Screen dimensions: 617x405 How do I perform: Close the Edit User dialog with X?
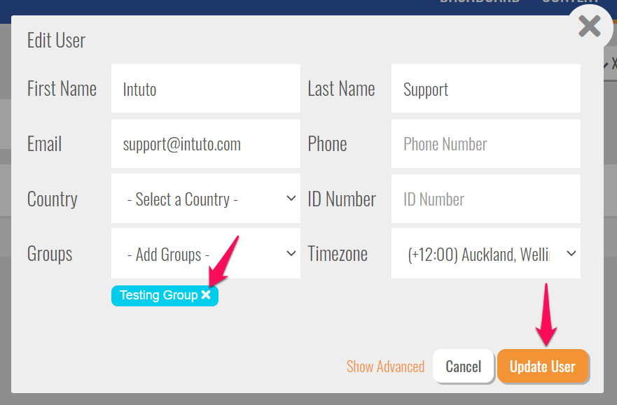pos(590,27)
